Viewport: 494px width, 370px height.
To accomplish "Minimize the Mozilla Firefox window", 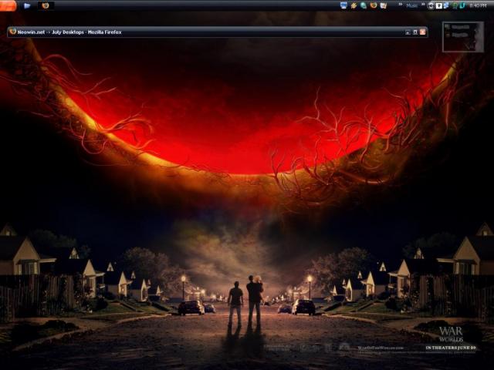I will [x=408, y=32].
